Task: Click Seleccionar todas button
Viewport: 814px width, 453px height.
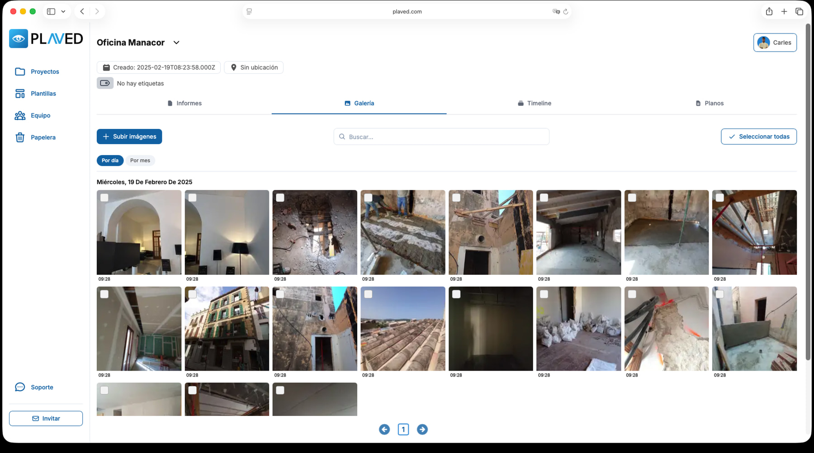Action: pyautogui.click(x=759, y=137)
